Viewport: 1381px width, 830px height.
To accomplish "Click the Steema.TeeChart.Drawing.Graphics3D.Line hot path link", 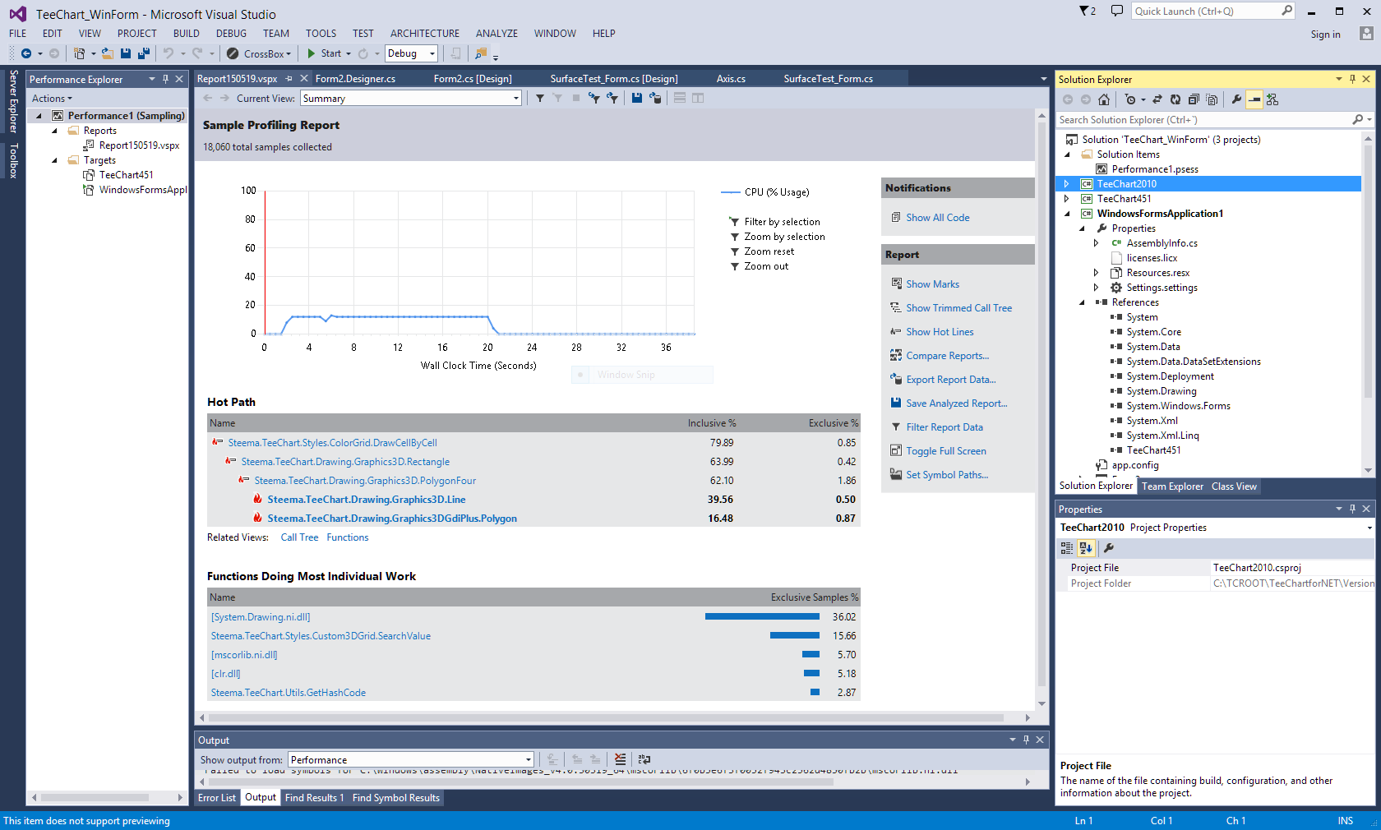I will 367,500.
